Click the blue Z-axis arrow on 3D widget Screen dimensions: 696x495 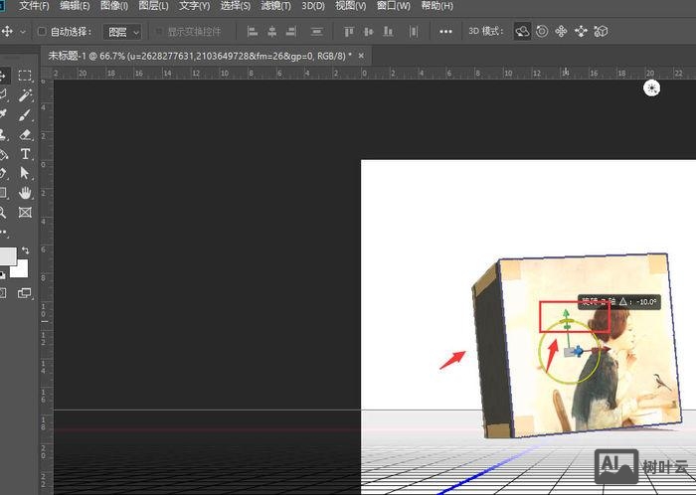tap(579, 352)
